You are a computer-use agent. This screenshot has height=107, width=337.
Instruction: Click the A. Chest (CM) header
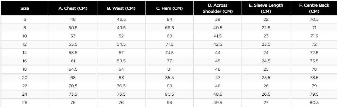point(73,8)
